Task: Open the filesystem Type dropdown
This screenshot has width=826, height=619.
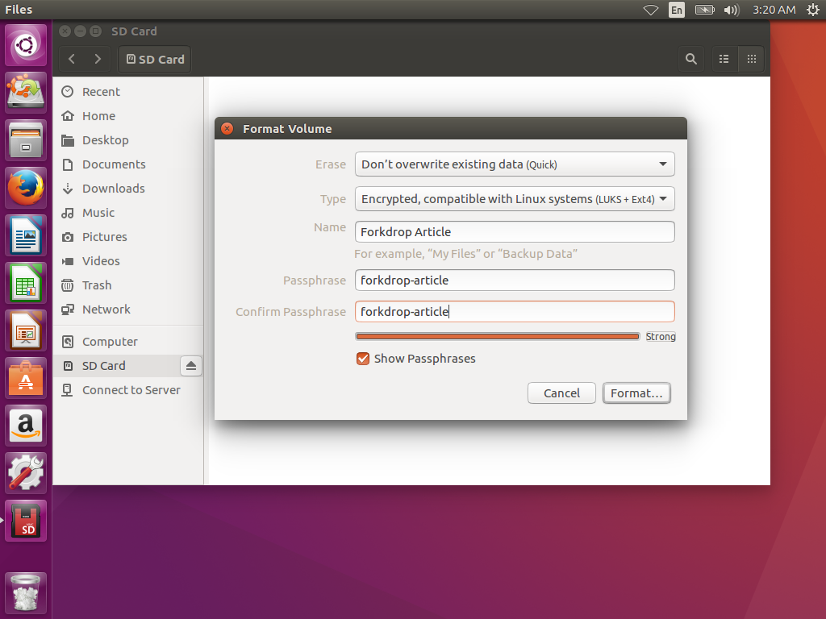Action: (515, 199)
